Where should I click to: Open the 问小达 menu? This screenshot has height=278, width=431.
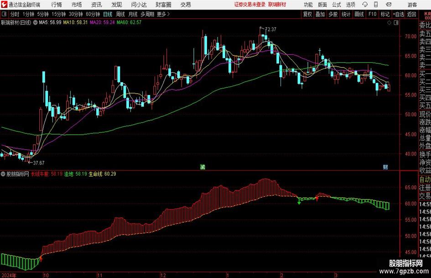(x=139, y=5)
